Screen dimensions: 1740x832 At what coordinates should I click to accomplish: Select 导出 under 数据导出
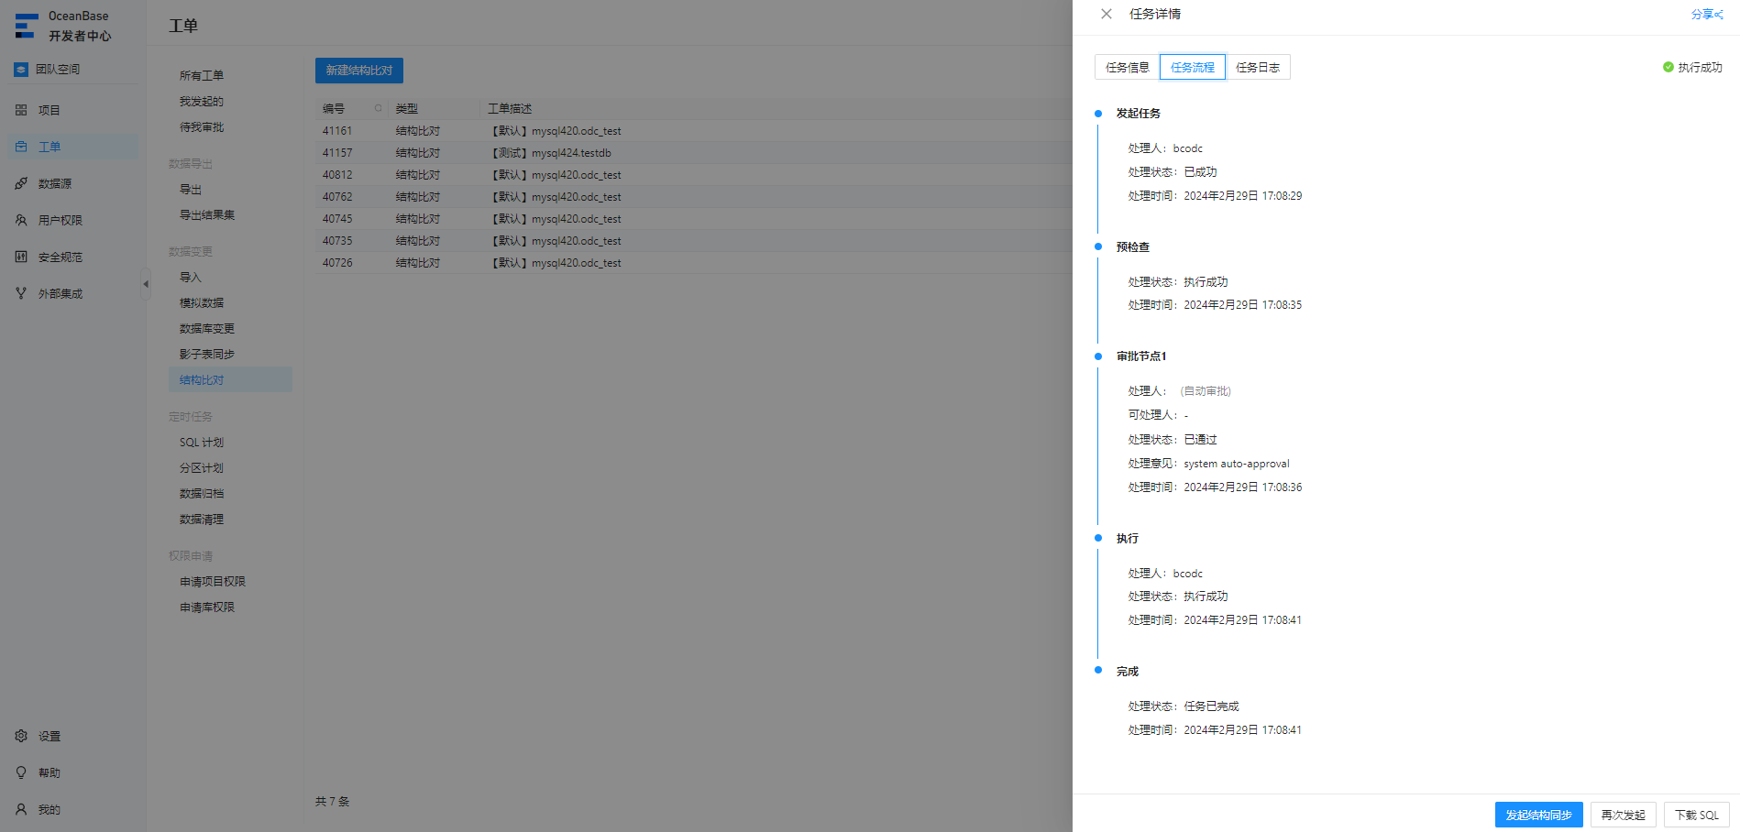pos(191,189)
